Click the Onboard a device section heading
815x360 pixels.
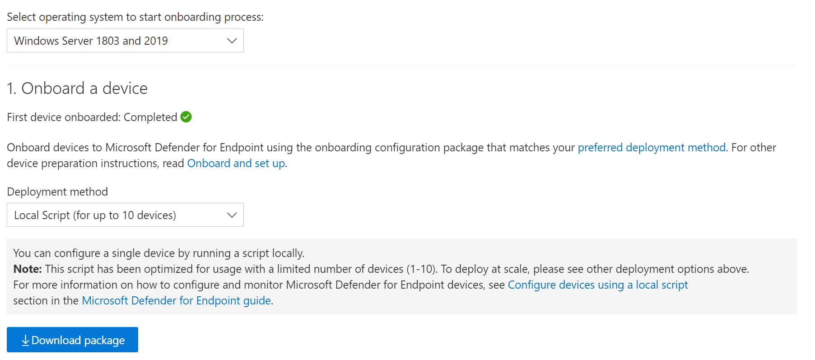[77, 89]
